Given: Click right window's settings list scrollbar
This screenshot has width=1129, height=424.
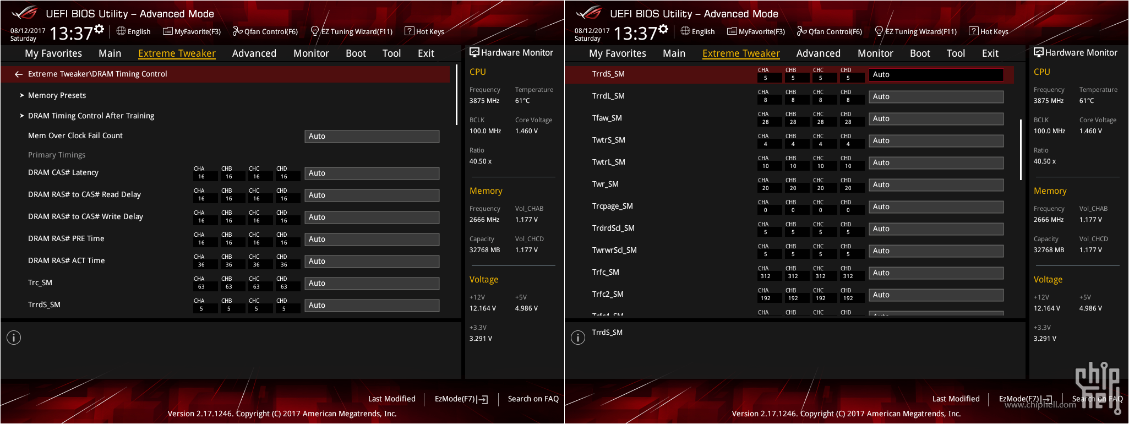Looking at the screenshot, I should click(1021, 150).
